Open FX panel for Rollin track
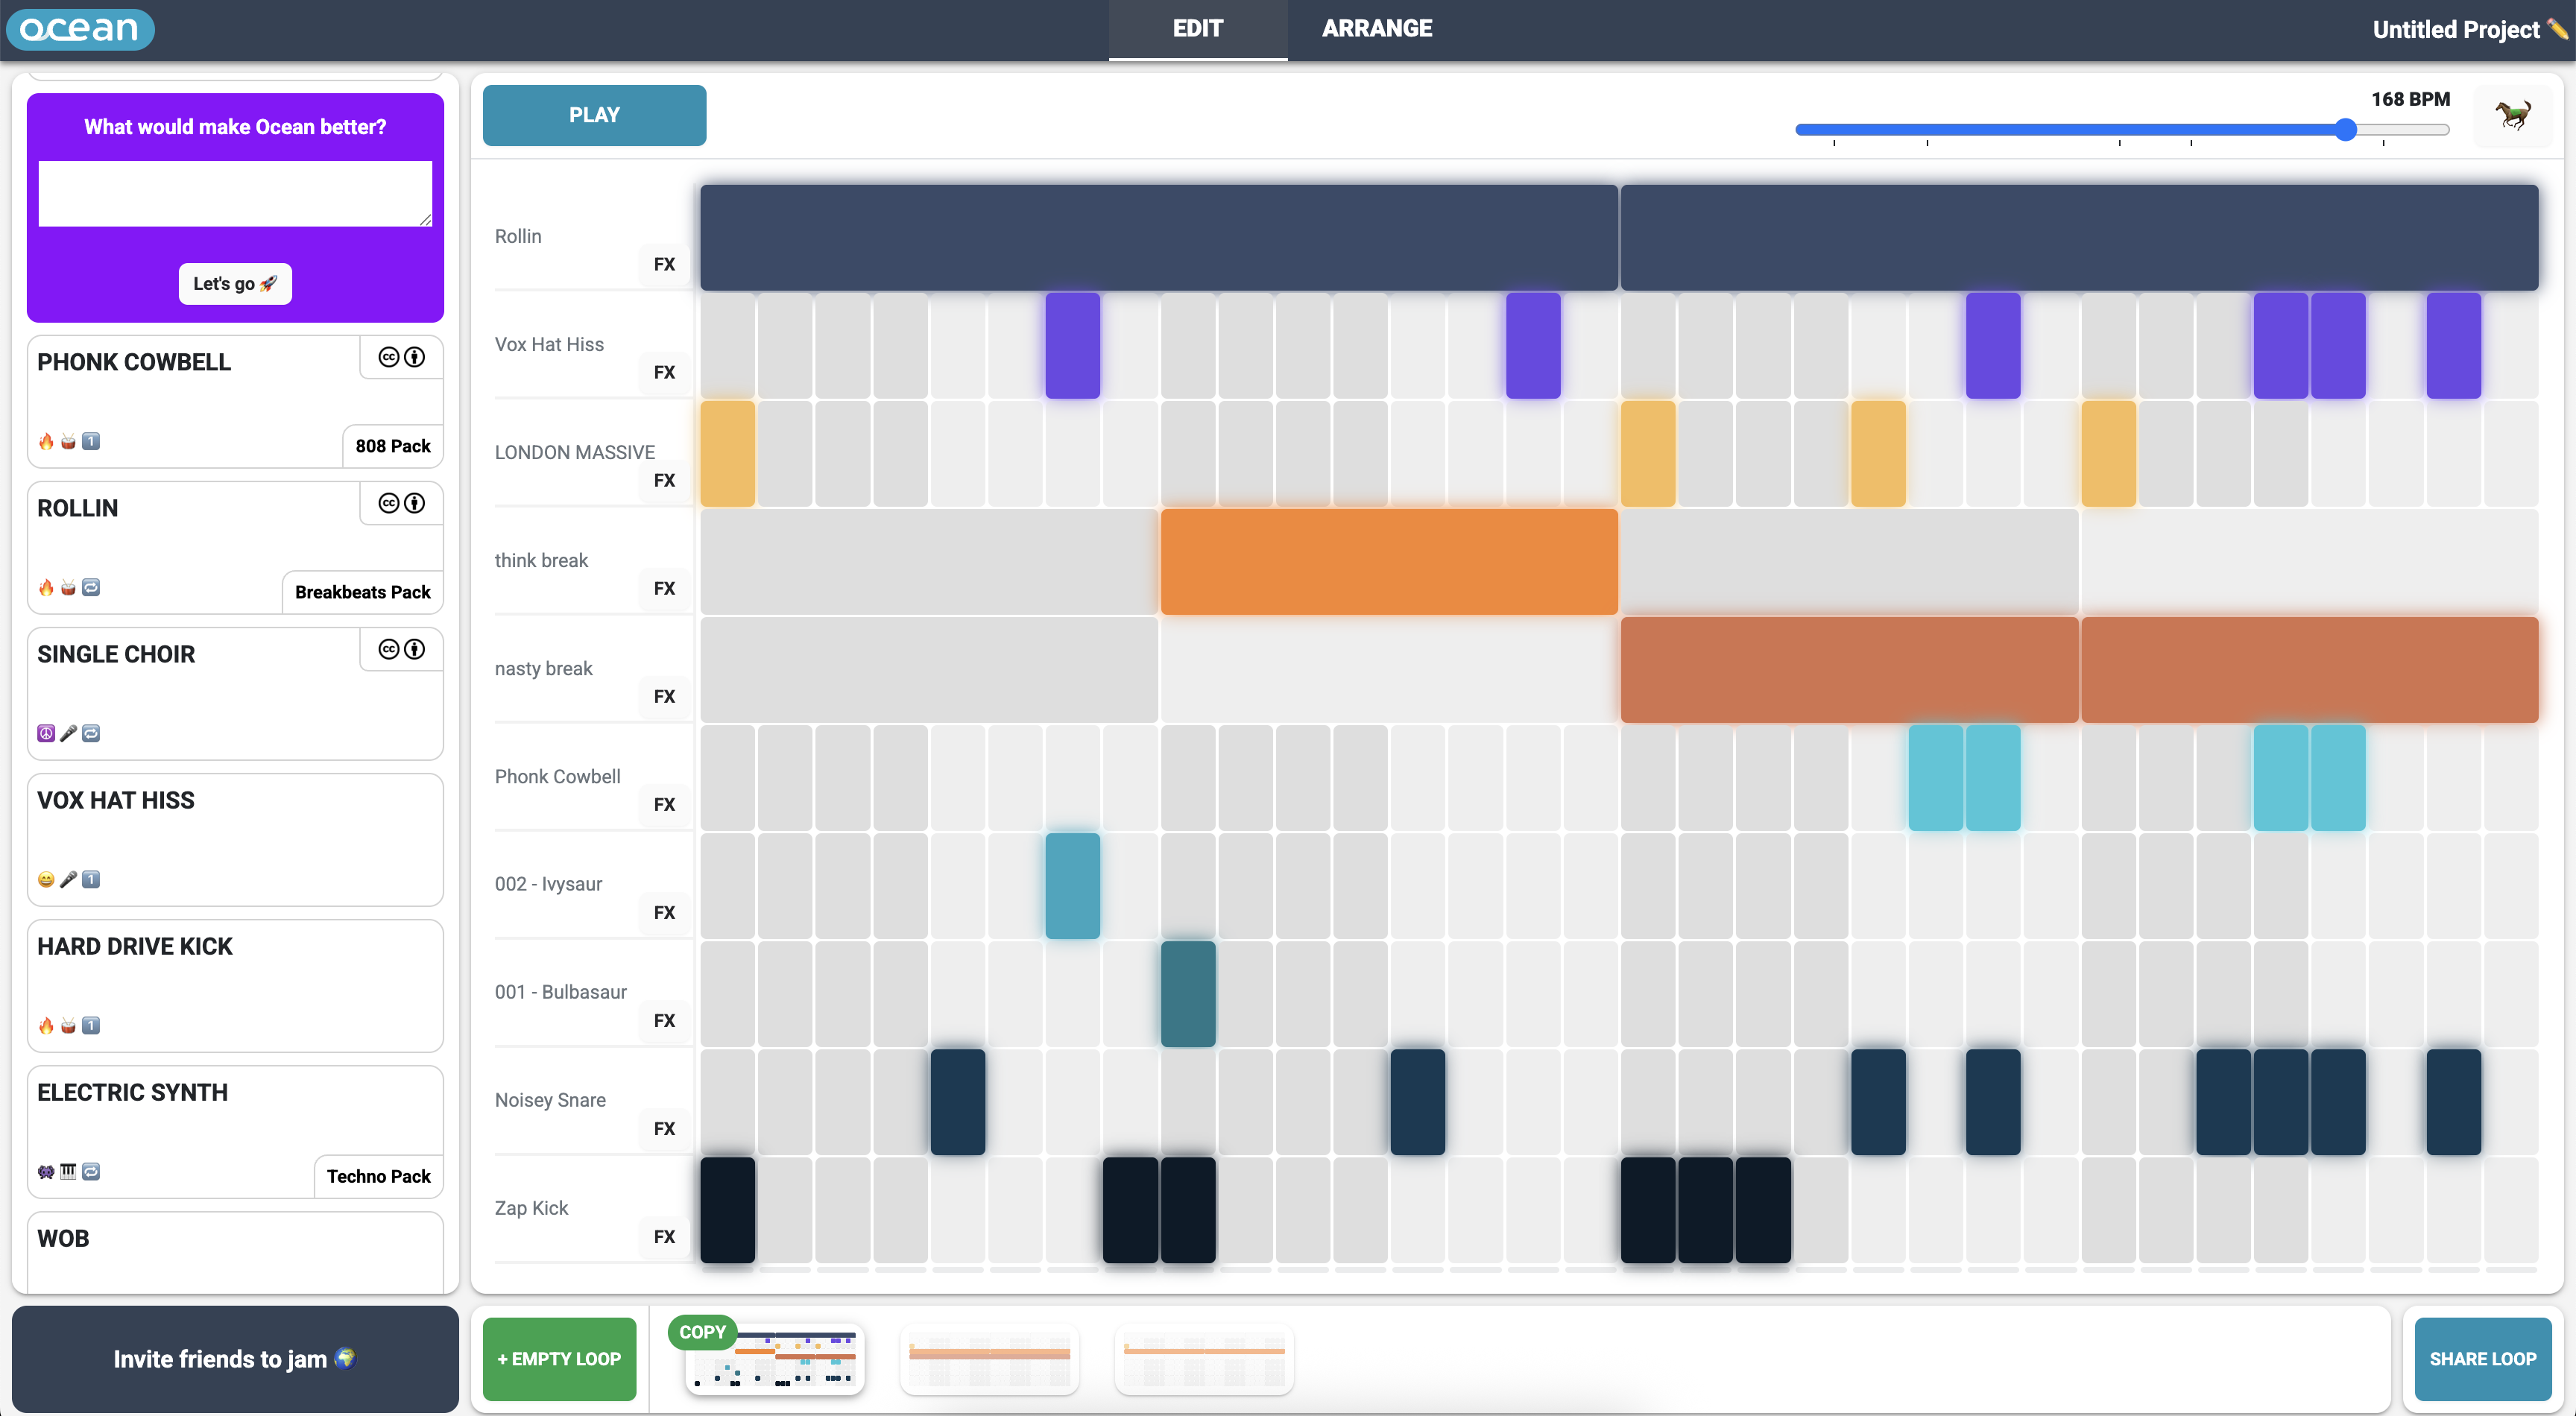The image size is (2576, 1416). [x=665, y=264]
